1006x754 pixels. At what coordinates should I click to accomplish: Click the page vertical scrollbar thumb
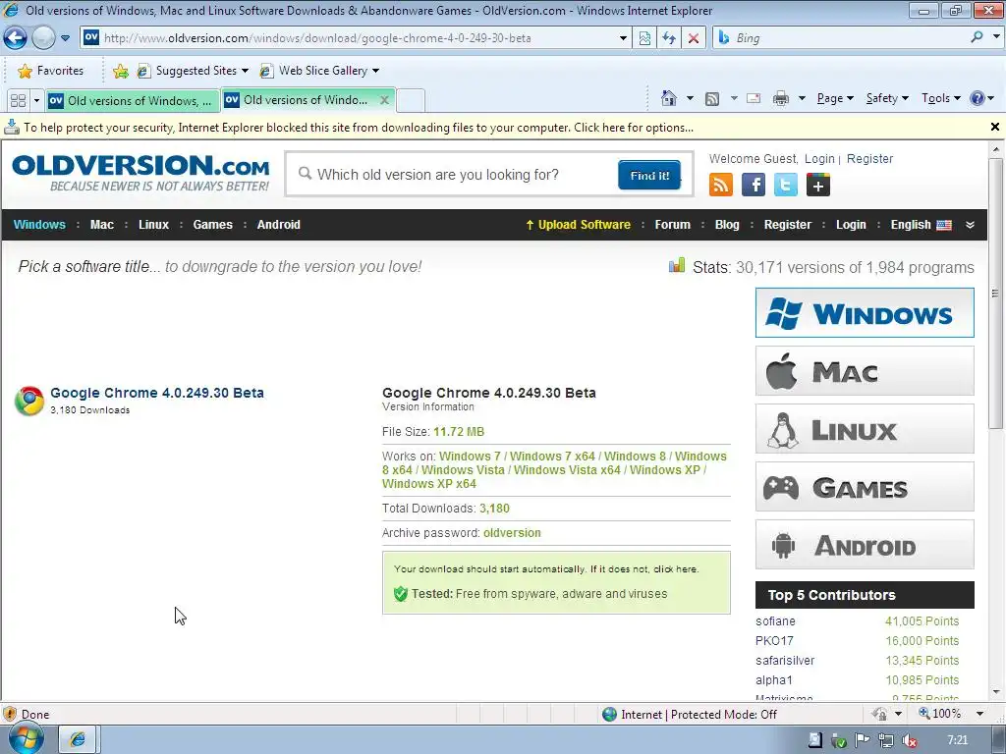[995, 295]
